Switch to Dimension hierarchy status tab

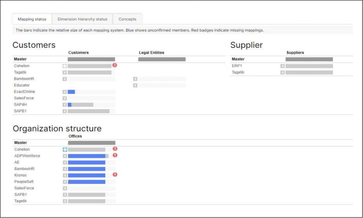tap(82, 19)
